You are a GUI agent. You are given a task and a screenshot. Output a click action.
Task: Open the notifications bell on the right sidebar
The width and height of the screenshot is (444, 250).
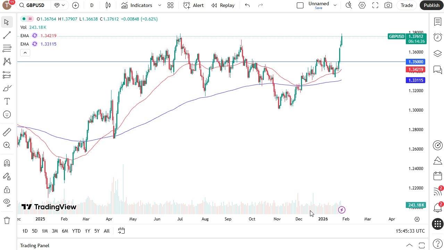coord(437,207)
